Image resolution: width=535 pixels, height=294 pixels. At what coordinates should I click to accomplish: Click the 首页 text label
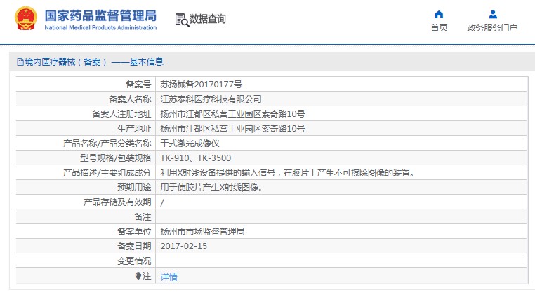439,27
